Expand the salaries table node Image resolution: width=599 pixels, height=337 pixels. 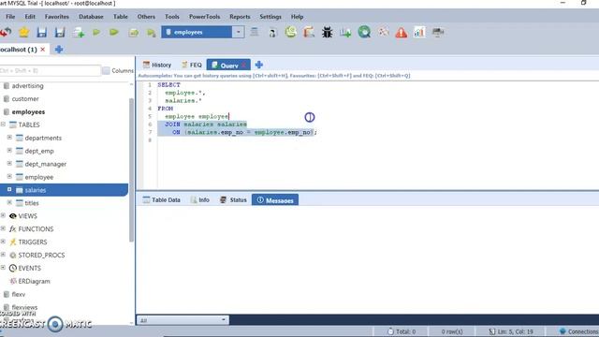9,189
